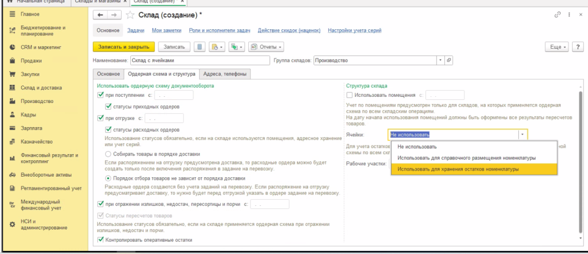Uncheck the 'при поступлении' checkbox

click(101, 96)
